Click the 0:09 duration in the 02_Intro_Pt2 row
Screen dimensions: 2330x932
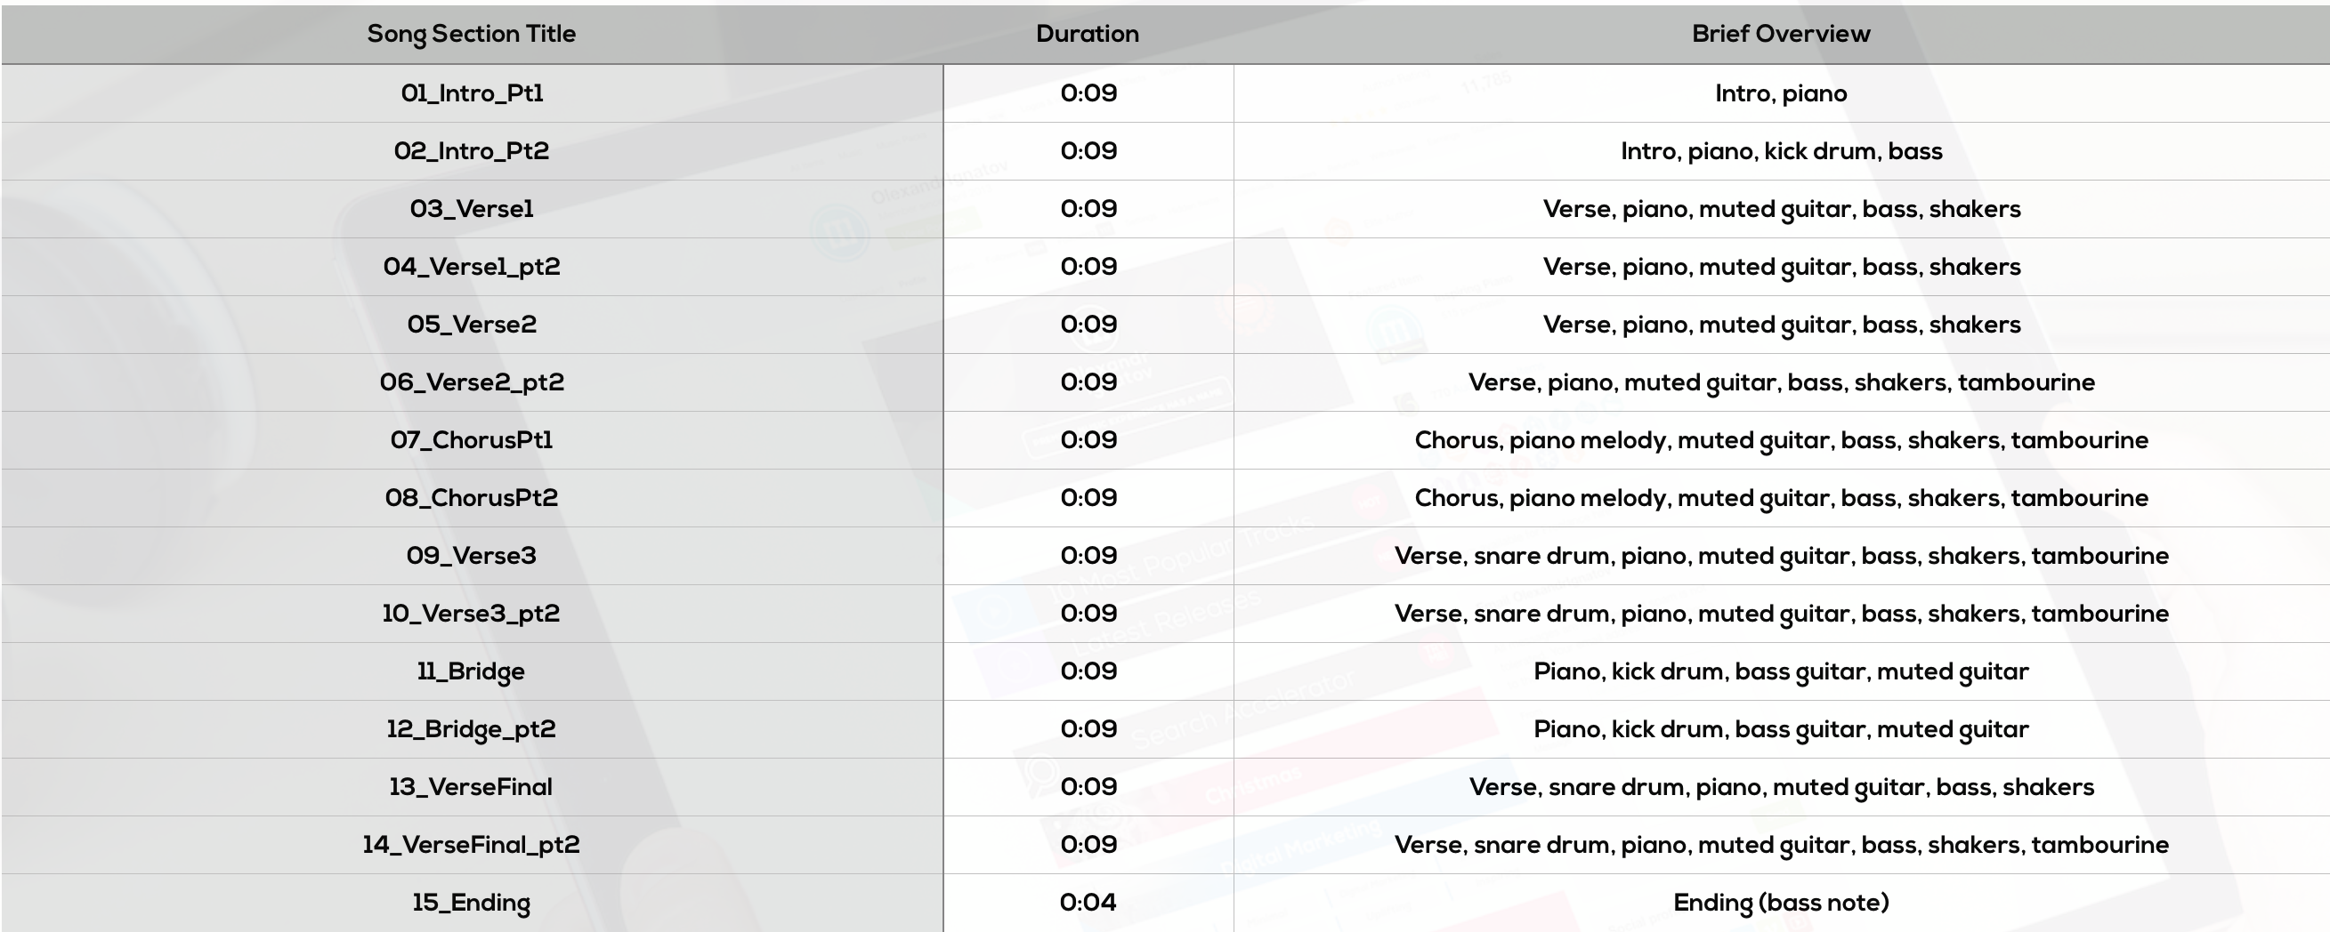[x=1088, y=151]
